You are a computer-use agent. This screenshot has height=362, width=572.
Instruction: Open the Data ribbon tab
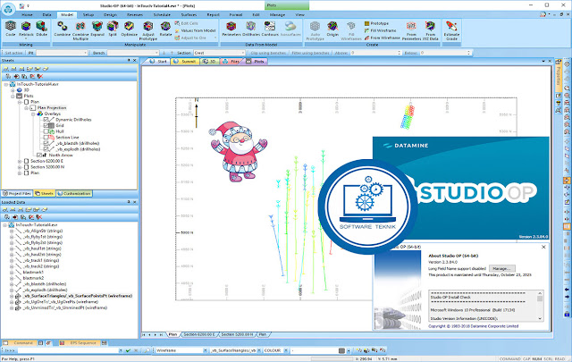pos(46,15)
